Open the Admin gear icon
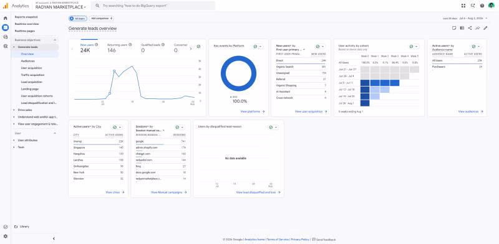The width and height of the screenshot is (499, 244). (x=6, y=236)
